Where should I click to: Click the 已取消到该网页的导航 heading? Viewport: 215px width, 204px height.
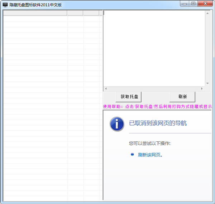click(x=158, y=123)
